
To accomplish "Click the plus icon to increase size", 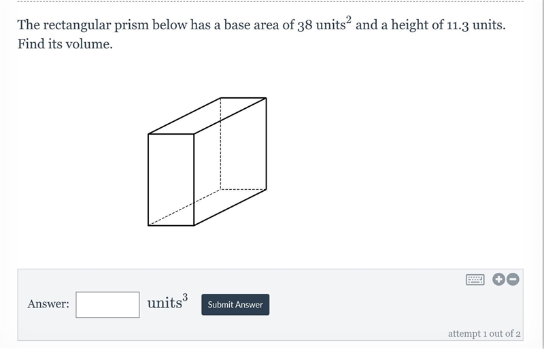I will tap(499, 279).
